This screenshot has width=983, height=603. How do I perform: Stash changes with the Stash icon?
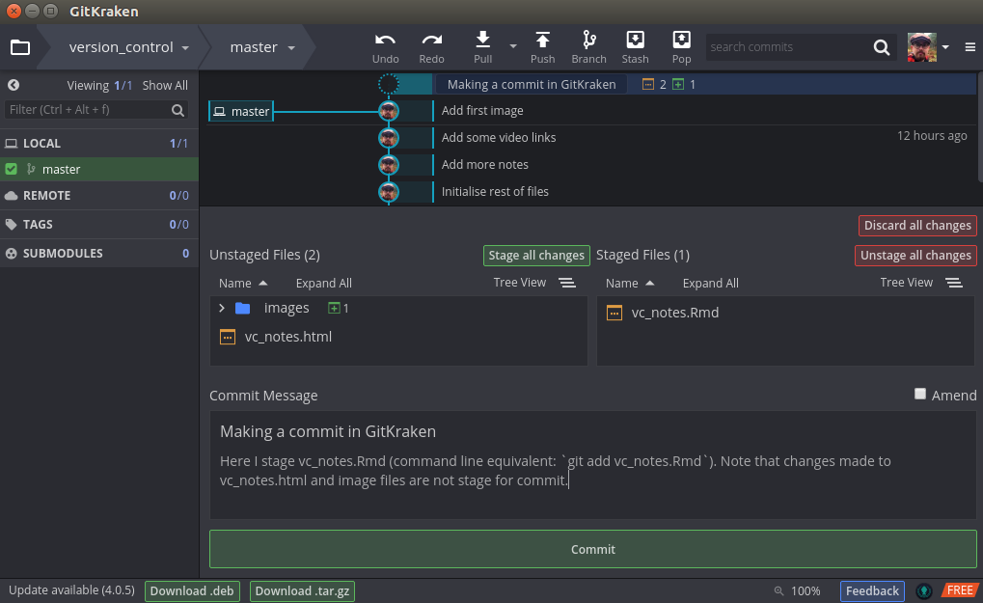pyautogui.click(x=635, y=40)
